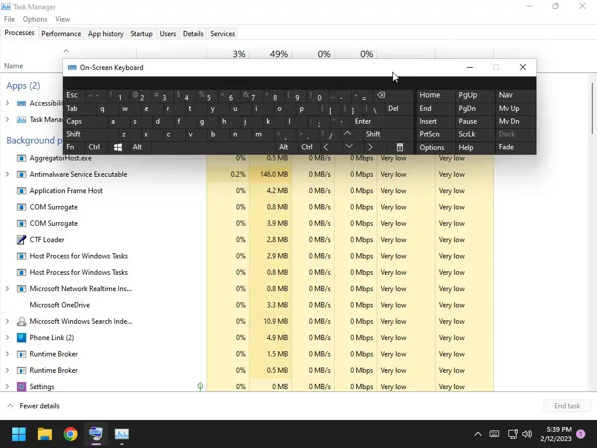
Task: Click the Application Frame Host icon
Action: pyautogui.click(x=22, y=191)
